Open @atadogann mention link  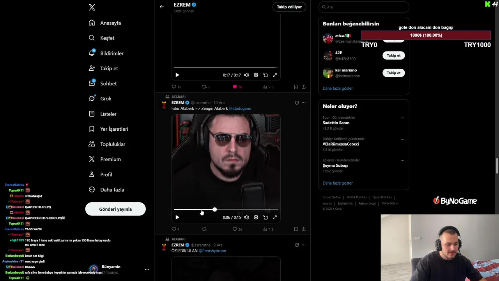240,108
